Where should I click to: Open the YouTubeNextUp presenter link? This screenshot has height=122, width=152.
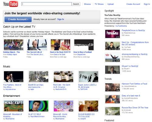[x=121, y=26]
